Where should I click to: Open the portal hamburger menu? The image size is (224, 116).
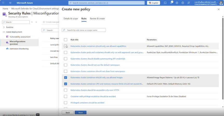coord(10,3)
